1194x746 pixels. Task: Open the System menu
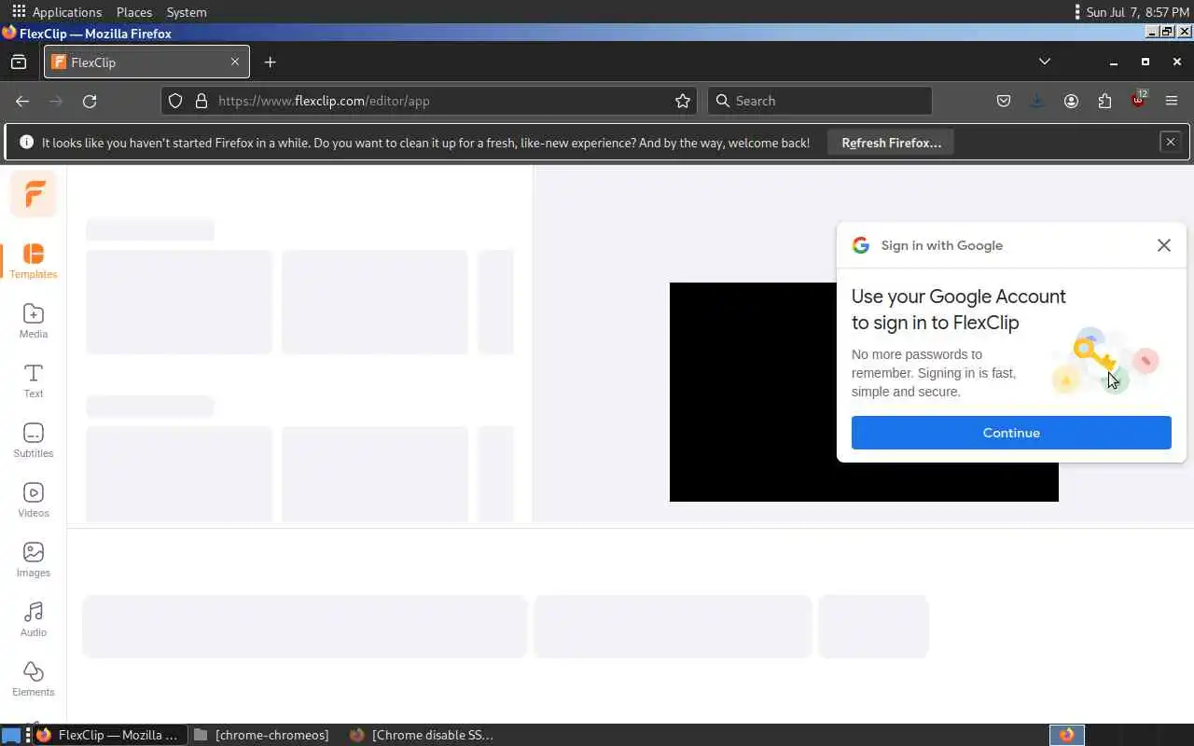pyautogui.click(x=187, y=12)
